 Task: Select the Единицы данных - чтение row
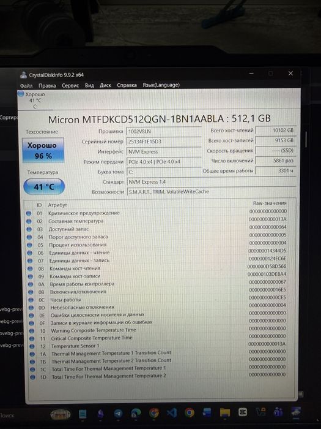[157, 252]
